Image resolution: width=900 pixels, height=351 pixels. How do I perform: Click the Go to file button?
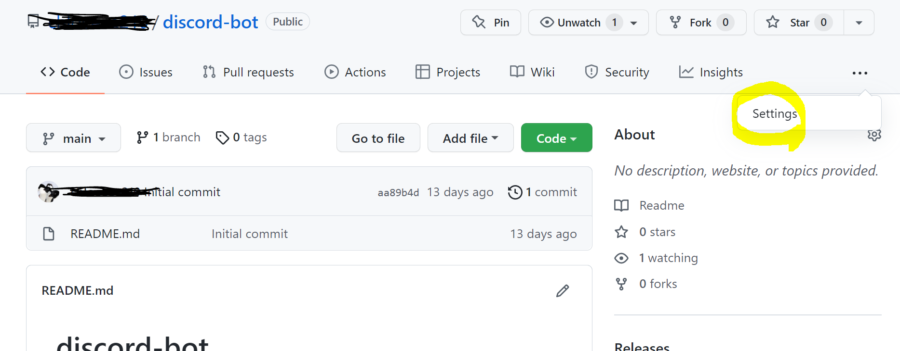(x=378, y=138)
